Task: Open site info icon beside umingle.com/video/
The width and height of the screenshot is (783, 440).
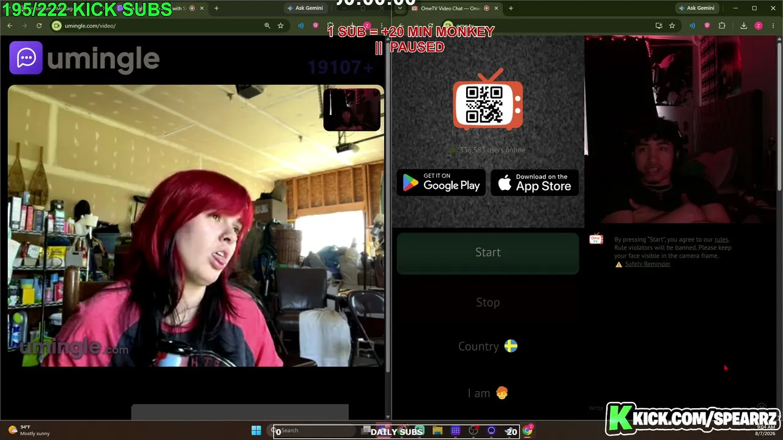Action: click(56, 26)
